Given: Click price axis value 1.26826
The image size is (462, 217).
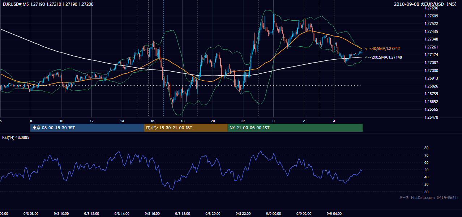Looking at the screenshot, I should (431, 86).
